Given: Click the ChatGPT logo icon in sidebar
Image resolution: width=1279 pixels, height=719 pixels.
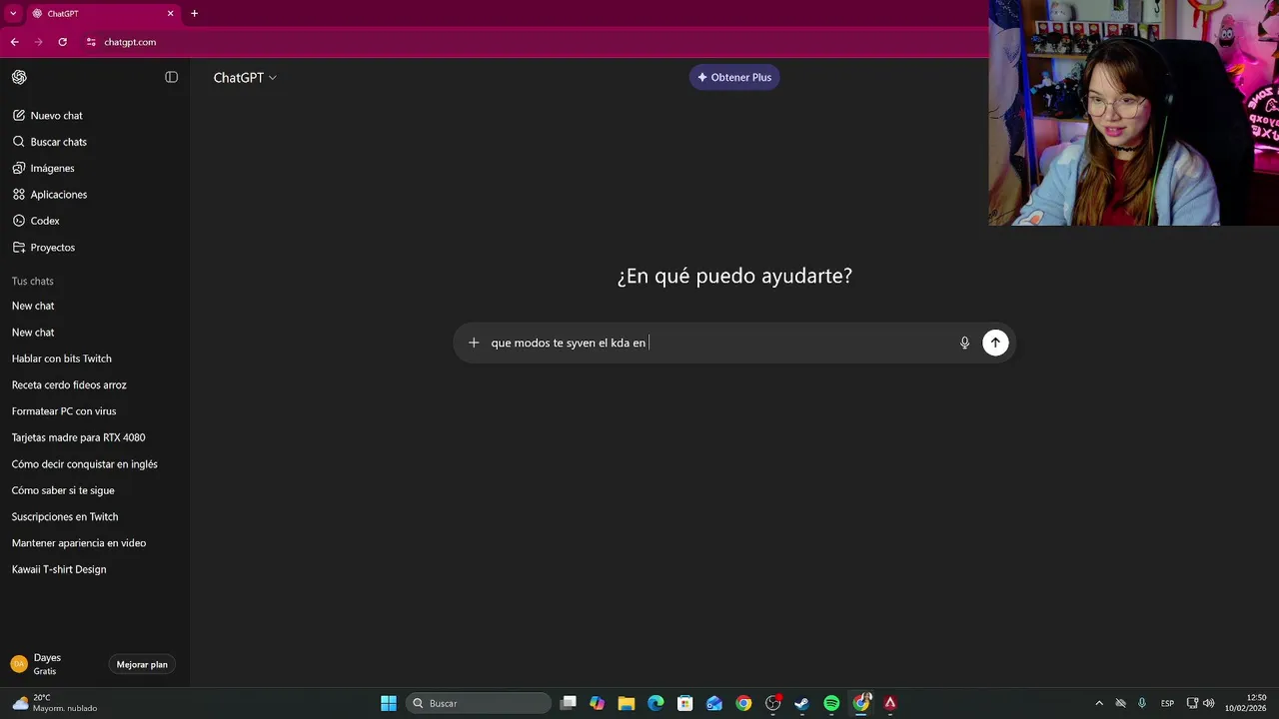Looking at the screenshot, I should [19, 77].
